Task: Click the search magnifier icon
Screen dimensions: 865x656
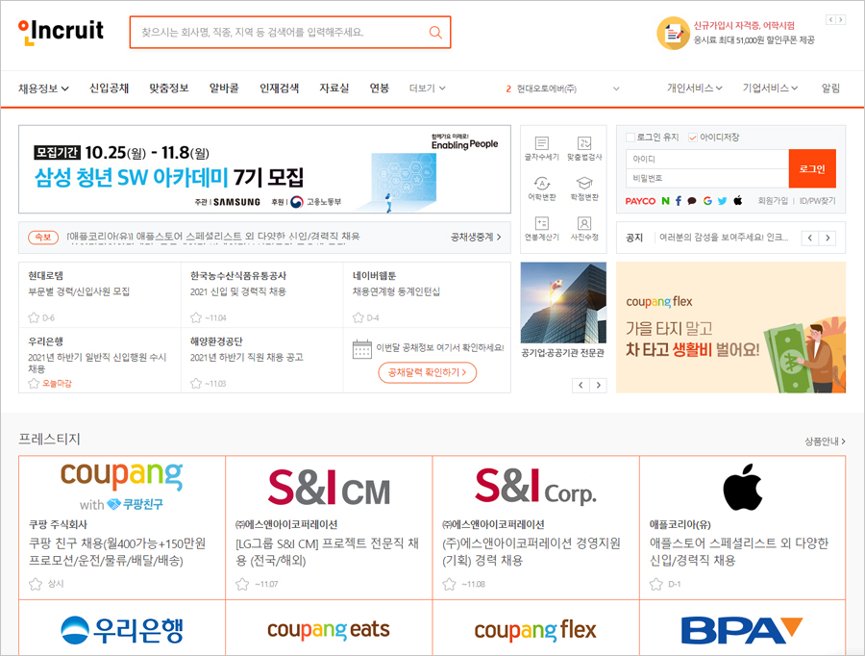Action: (435, 33)
